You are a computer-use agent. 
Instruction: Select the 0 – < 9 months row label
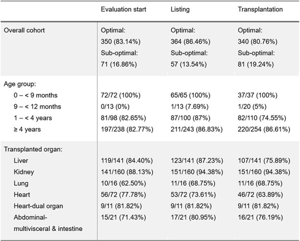[x=36, y=95]
